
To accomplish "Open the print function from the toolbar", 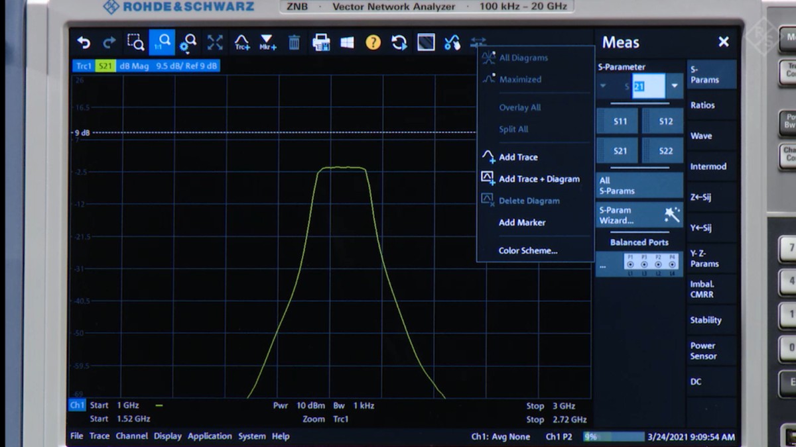I will pyautogui.click(x=321, y=42).
